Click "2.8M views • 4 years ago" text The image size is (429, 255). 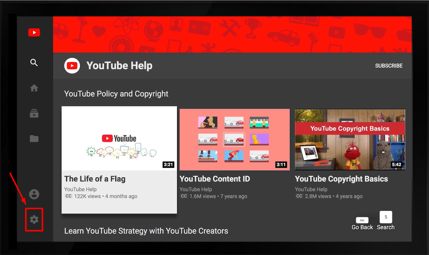pyautogui.click(x=334, y=196)
